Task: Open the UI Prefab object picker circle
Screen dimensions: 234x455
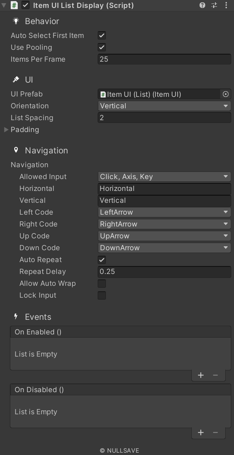Action: click(x=225, y=94)
